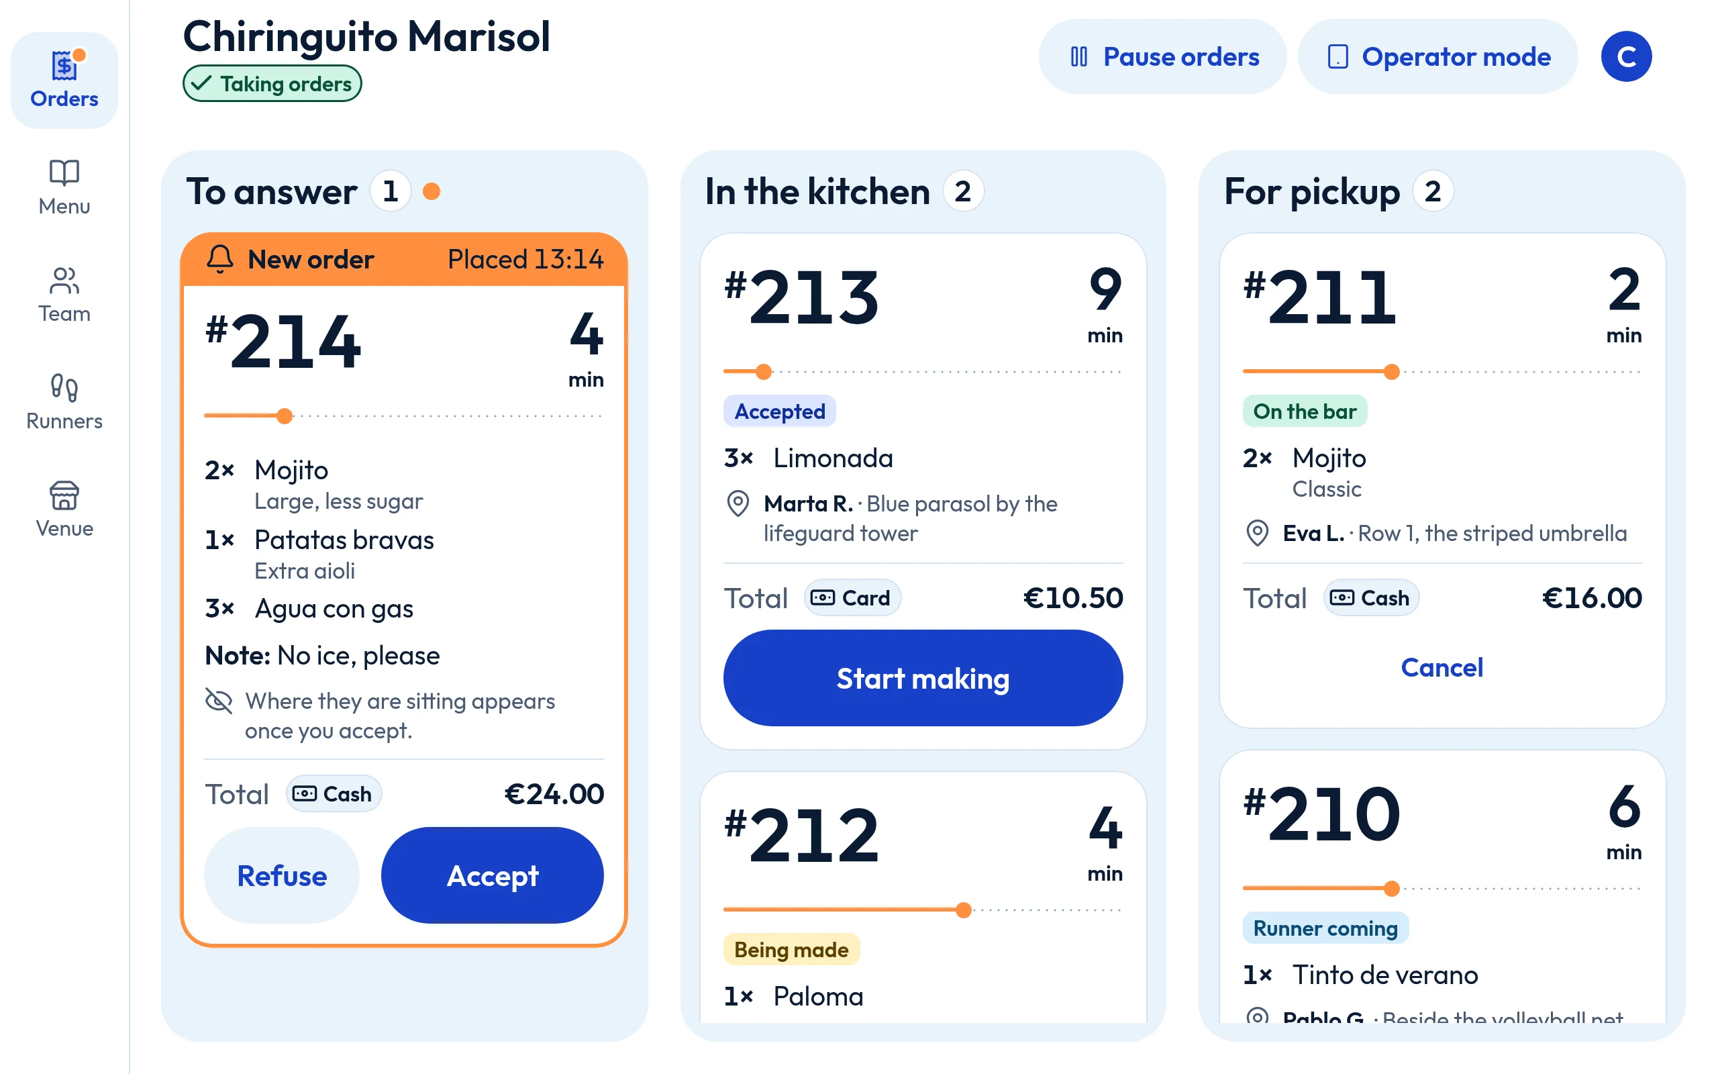Click Start making on order #213
This screenshot has width=1718, height=1074.
pos(923,678)
